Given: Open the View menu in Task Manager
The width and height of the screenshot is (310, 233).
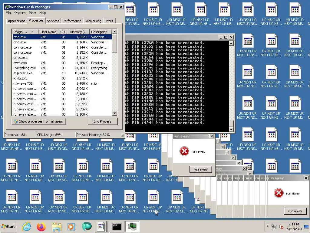Looking at the screenshot, I should tap(32, 13).
